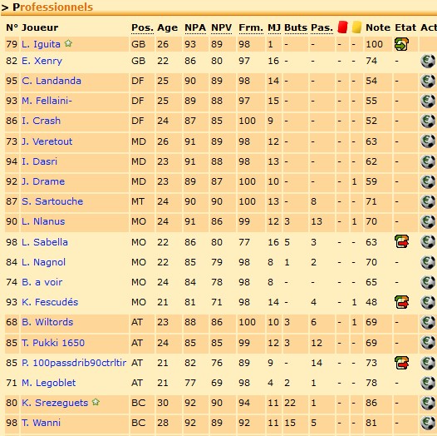Click the Professionnels section heading
The height and width of the screenshot is (436, 437).
pyautogui.click(x=52, y=7)
